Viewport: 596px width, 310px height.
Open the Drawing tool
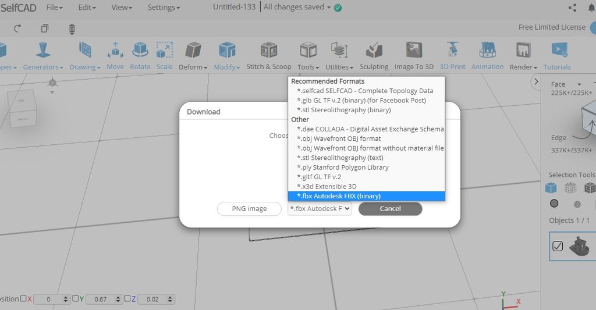[x=85, y=56]
